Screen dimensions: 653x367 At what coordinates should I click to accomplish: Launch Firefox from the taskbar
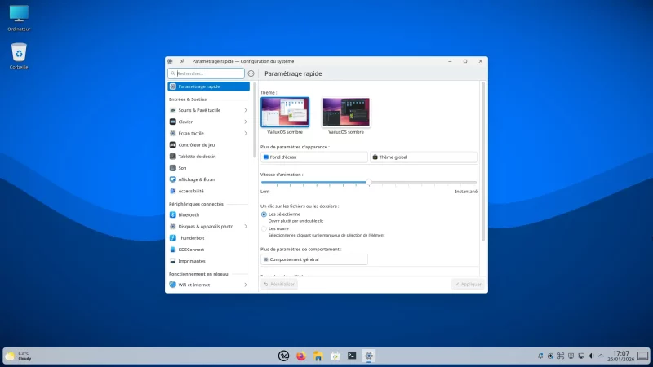(x=301, y=356)
